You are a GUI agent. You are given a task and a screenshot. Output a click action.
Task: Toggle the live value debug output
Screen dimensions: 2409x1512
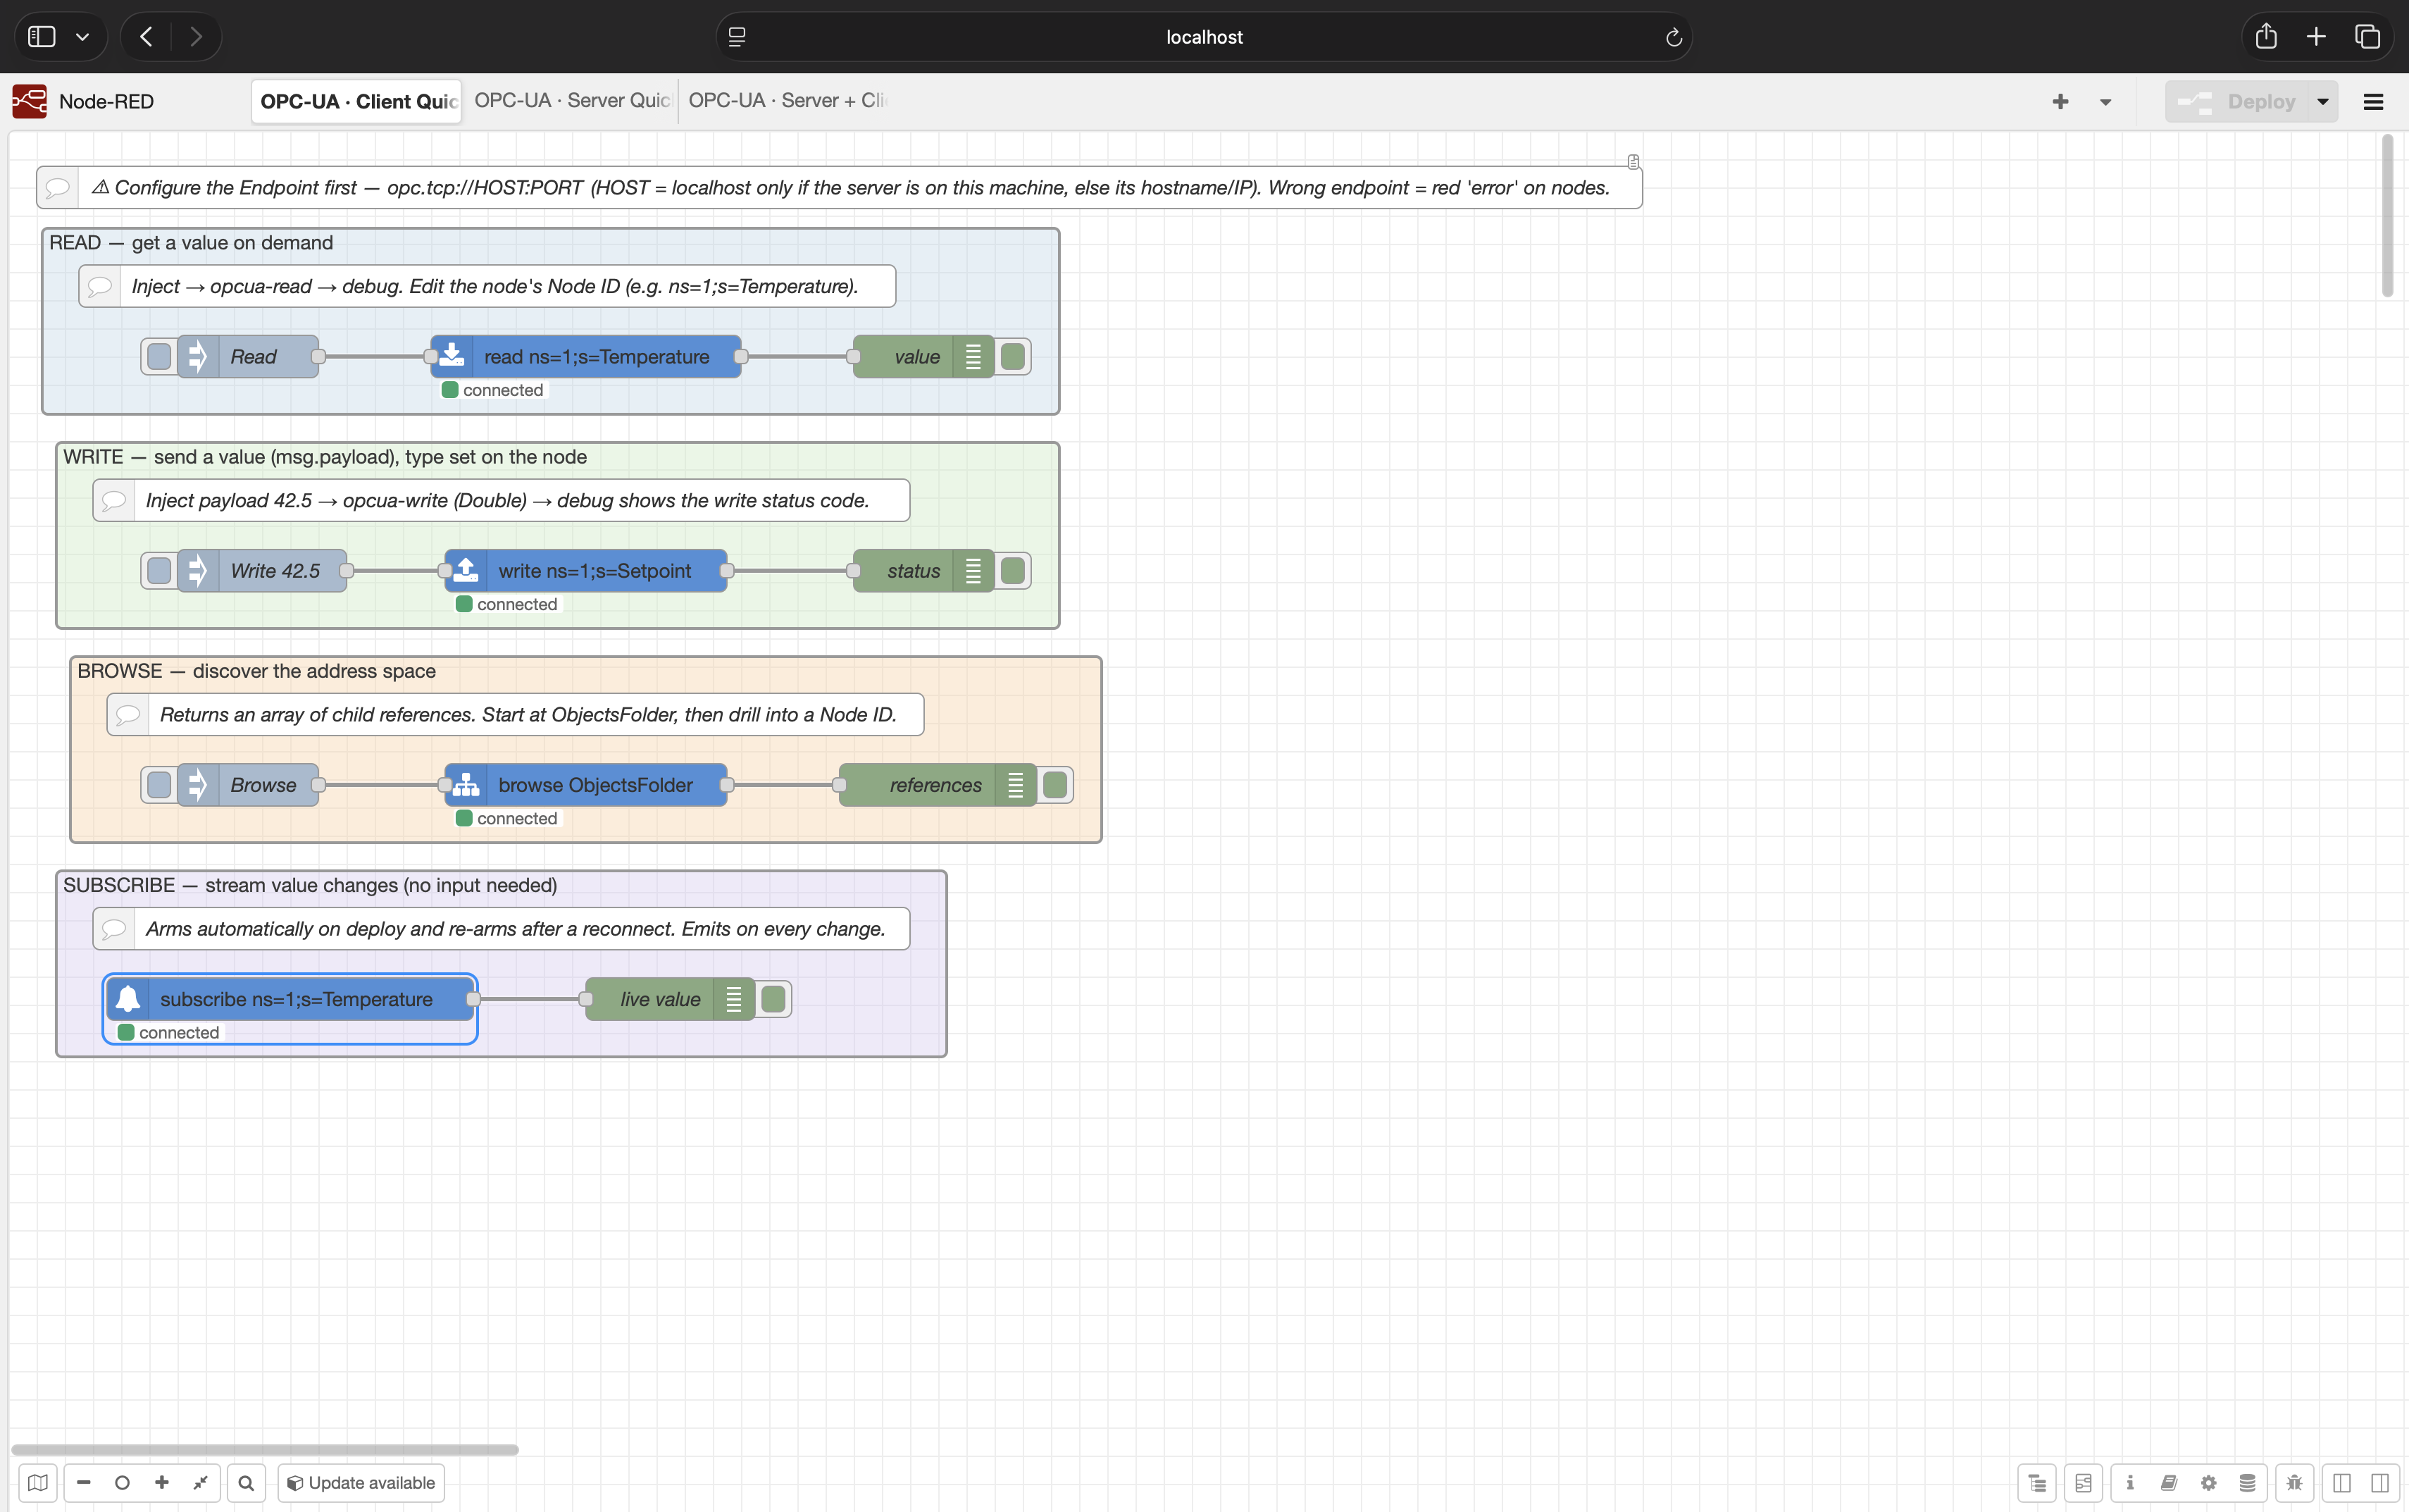773,999
